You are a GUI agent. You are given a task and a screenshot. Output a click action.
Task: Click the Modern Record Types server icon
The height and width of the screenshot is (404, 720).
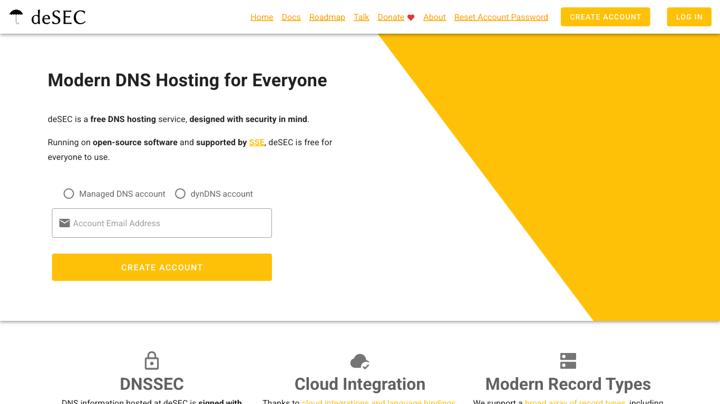[568, 361]
